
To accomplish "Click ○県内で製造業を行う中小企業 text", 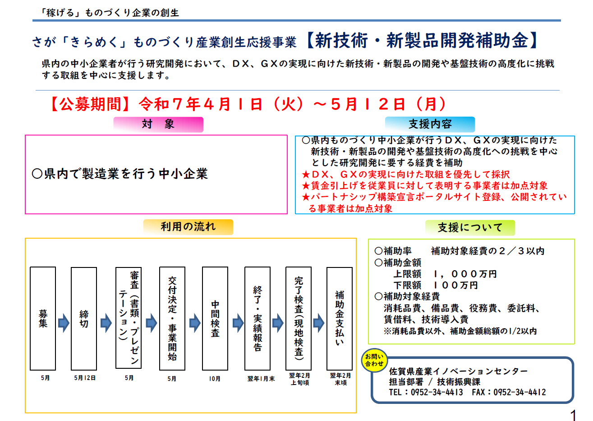I will click(120, 174).
